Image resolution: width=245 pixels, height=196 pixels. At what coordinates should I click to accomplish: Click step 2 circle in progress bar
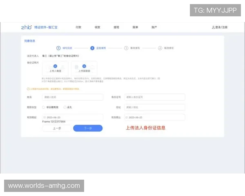[x=92, y=48]
